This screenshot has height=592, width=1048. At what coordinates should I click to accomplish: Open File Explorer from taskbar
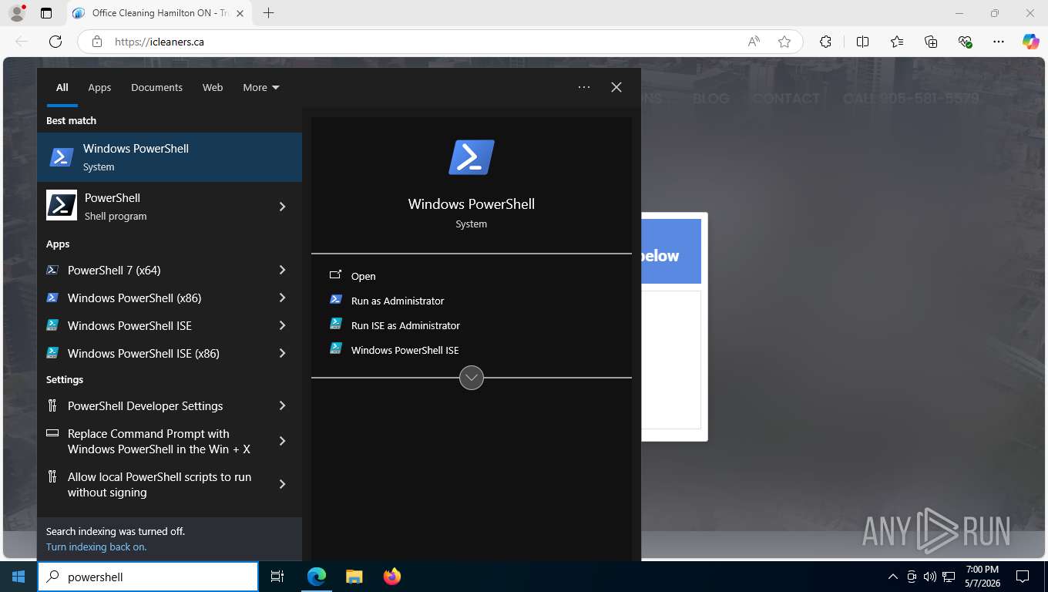tap(354, 577)
